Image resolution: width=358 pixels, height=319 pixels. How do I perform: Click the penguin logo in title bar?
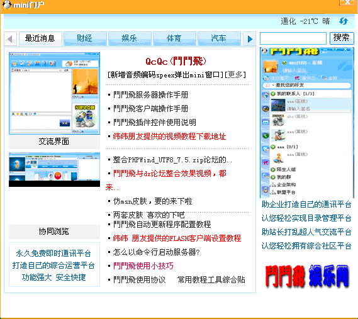7,4
